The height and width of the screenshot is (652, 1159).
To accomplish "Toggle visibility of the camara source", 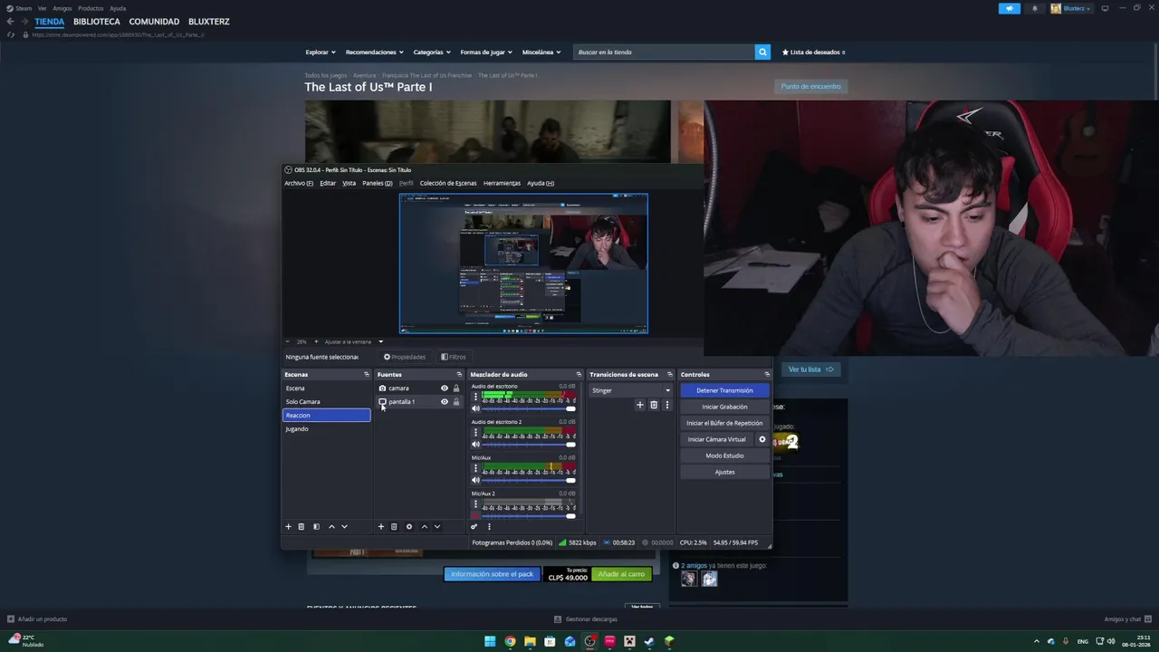I will pos(444,388).
